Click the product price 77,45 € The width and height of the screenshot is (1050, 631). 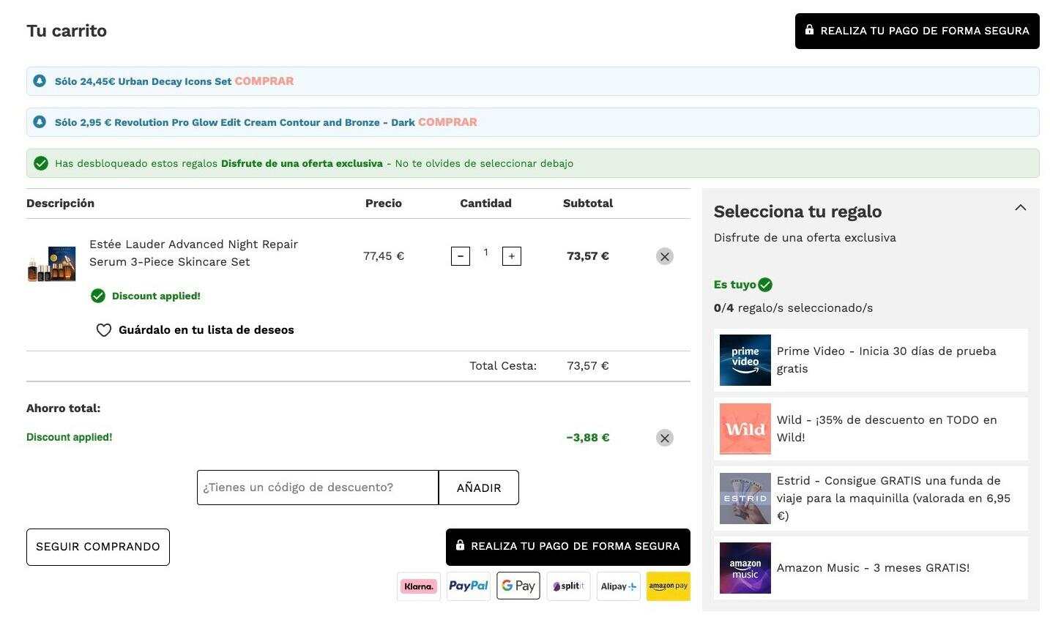click(384, 256)
